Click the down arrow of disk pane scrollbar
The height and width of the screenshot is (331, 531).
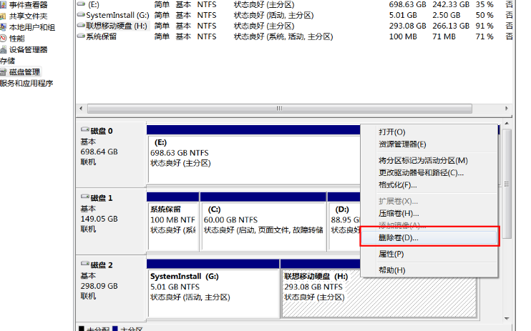507,318
